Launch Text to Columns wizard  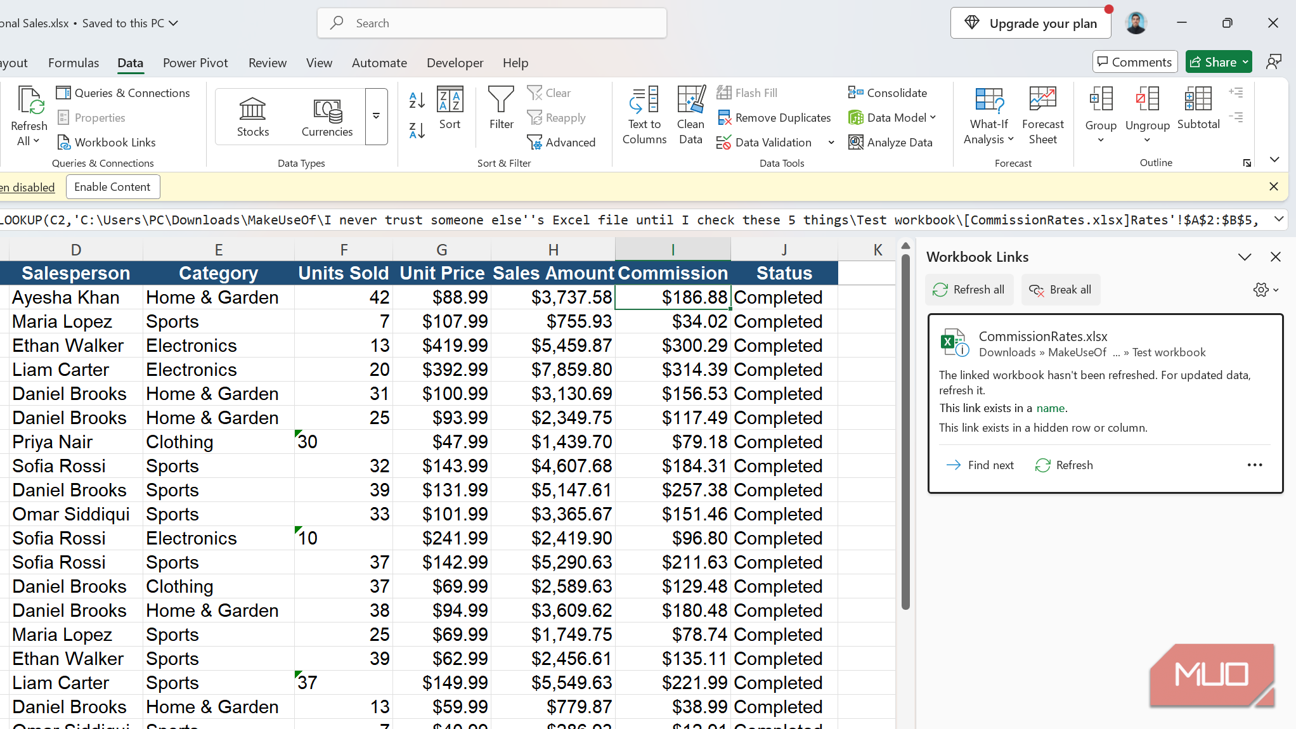pyautogui.click(x=644, y=116)
